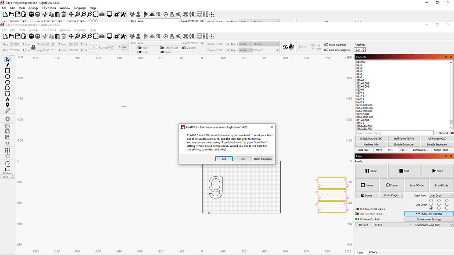Click Yes in the ALARM:2 dialog
Screen dimensions: 454x255
(x=224, y=159)
